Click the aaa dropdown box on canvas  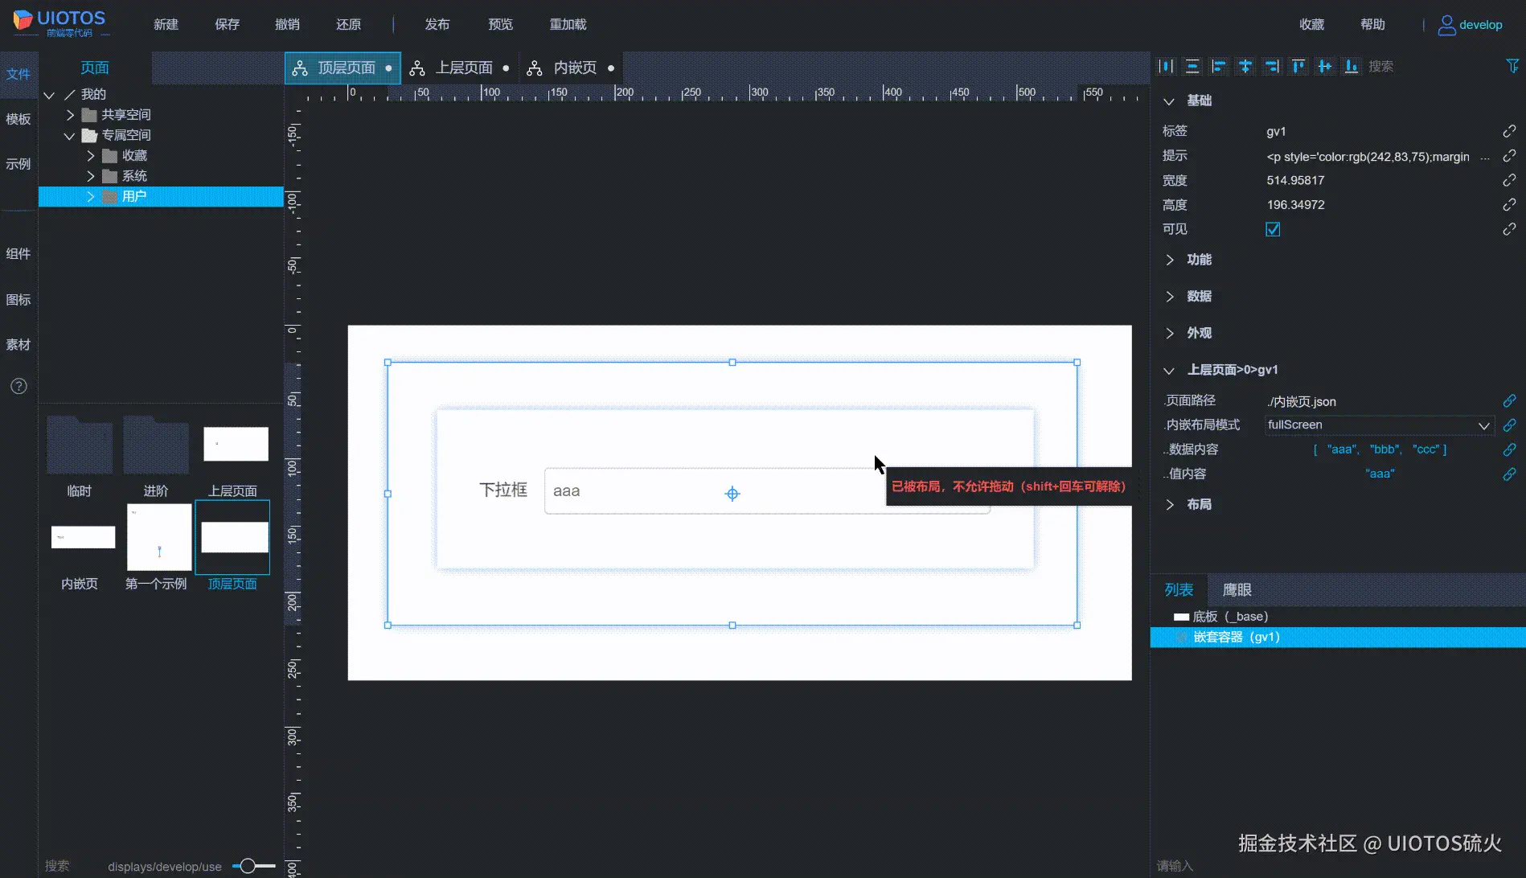pos(767,490)
